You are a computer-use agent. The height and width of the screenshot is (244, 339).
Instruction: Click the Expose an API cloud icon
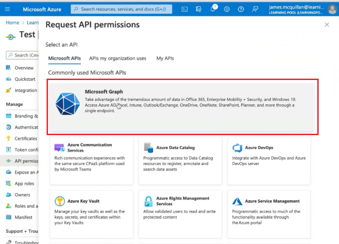(9, 172)
